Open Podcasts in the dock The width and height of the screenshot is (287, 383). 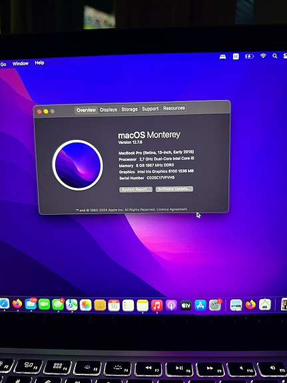[x=171, y=305]
